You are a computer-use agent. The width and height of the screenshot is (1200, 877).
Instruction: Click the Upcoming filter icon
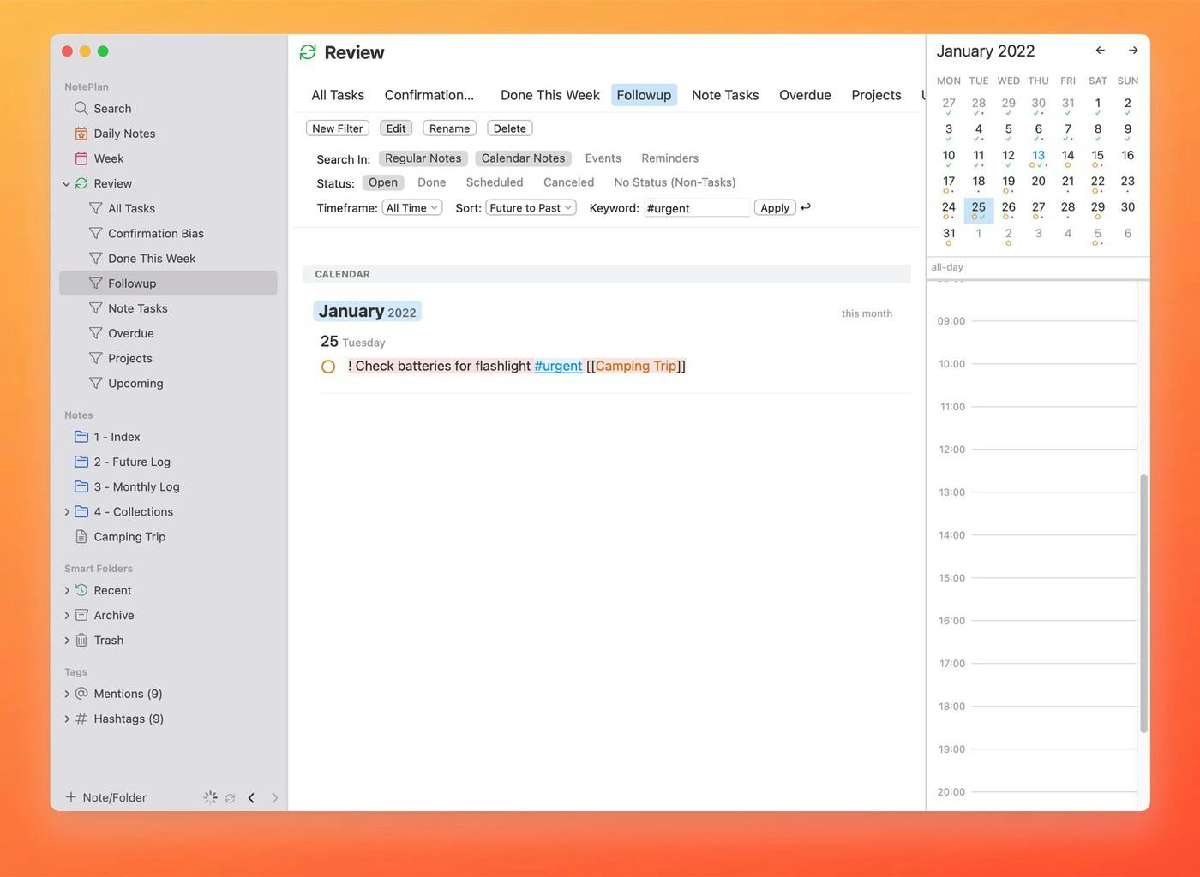[96, 383]
